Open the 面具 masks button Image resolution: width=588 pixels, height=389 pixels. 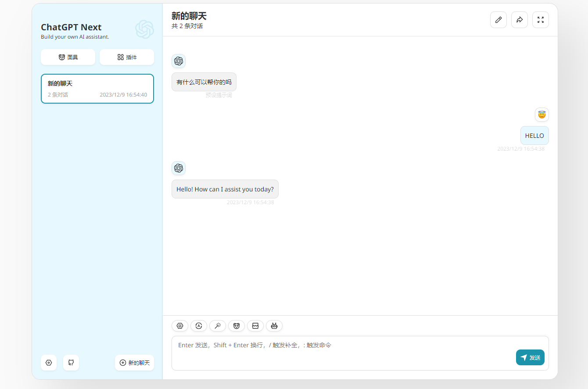[x=68, y=57]
